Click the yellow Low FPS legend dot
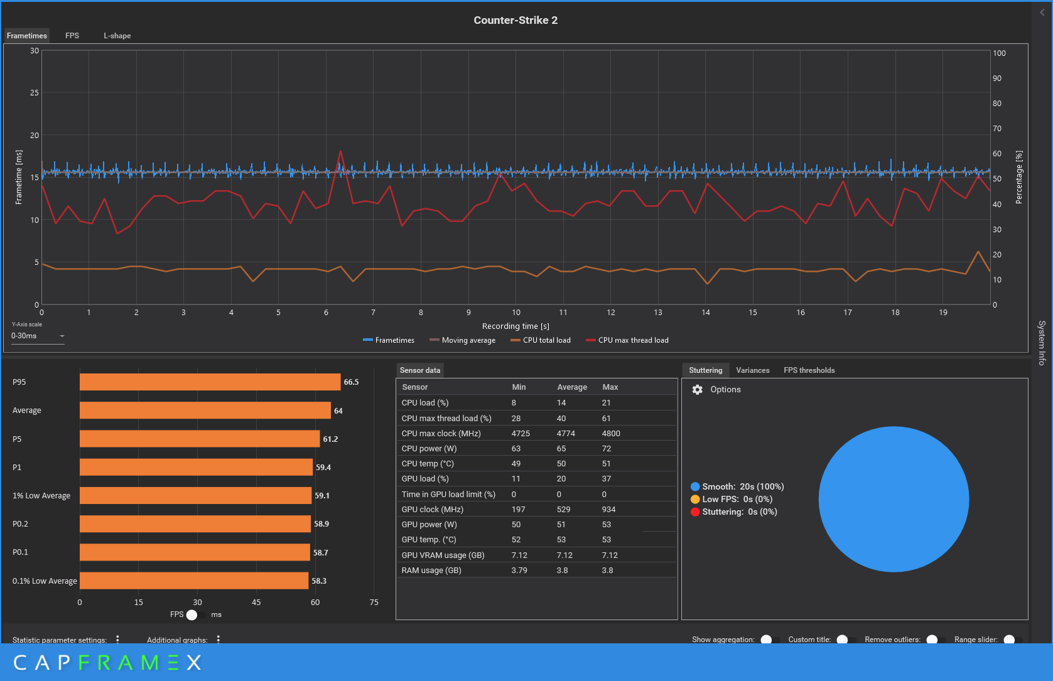The image size is (1053, 681). (x=695, y=499)
